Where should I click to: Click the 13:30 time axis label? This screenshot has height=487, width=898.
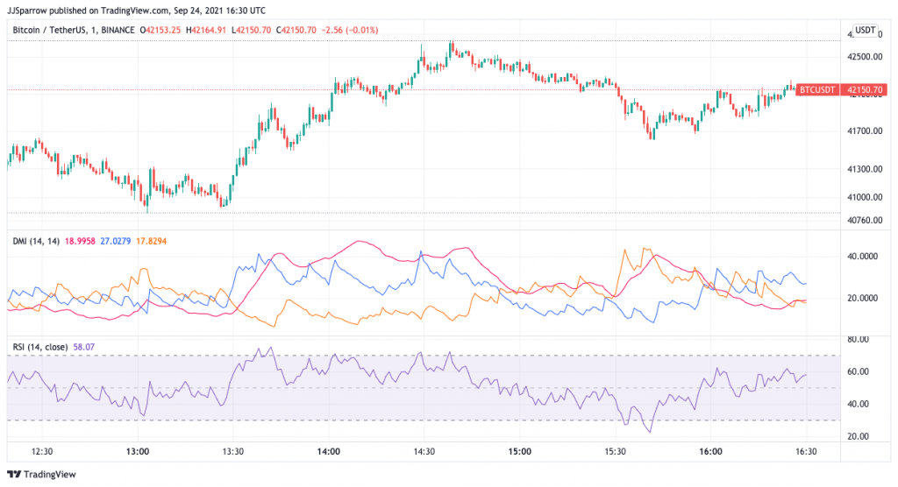(233, 451)
